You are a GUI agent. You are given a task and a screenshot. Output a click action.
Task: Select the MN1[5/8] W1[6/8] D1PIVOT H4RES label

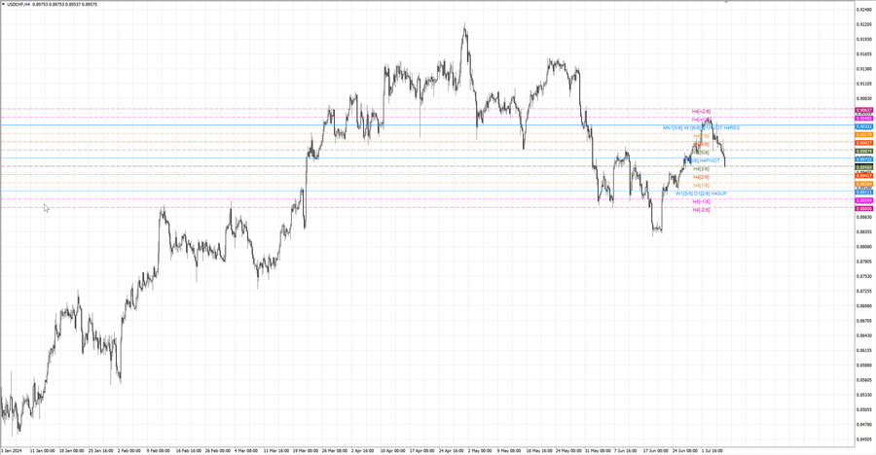701,127
